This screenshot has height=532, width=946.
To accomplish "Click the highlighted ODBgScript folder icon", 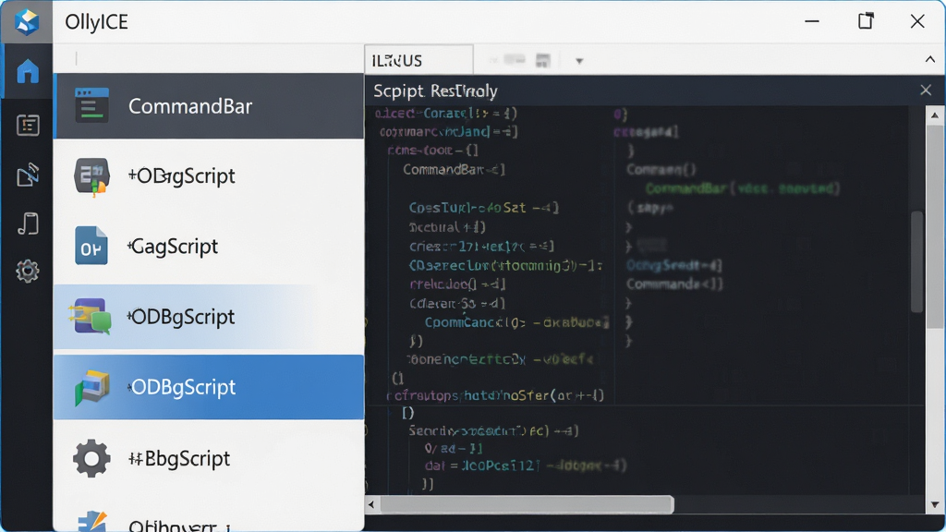I will click(x=91, y=387).
